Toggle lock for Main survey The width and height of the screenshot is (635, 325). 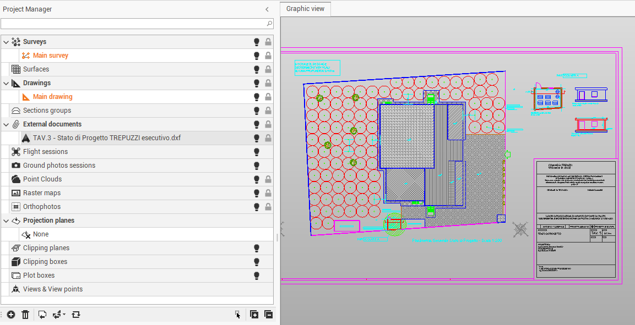click(x=268, y=56)
